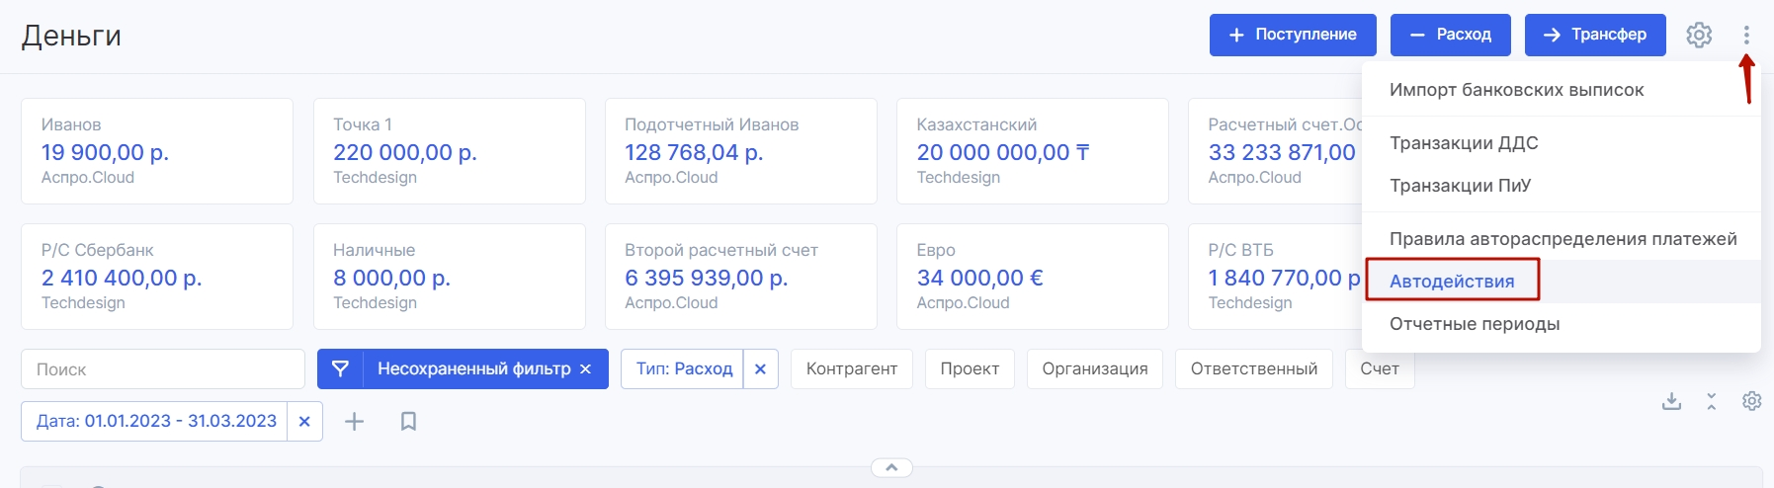
Task: Select Автодействия menu item
Action: 1451,282
